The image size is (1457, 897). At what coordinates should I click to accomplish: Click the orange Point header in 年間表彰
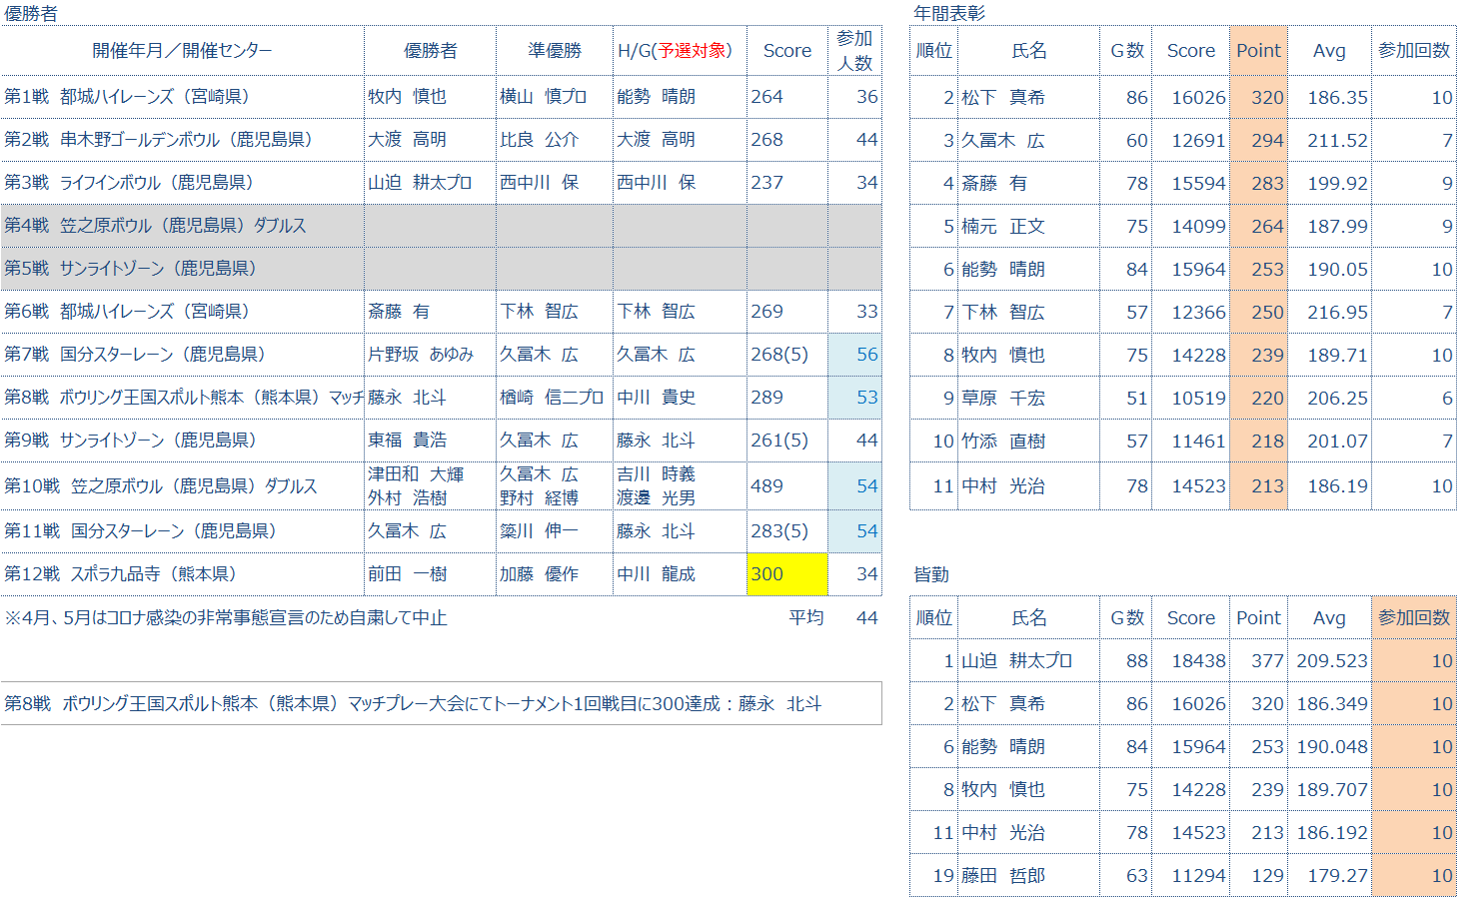click(1258, 51)
